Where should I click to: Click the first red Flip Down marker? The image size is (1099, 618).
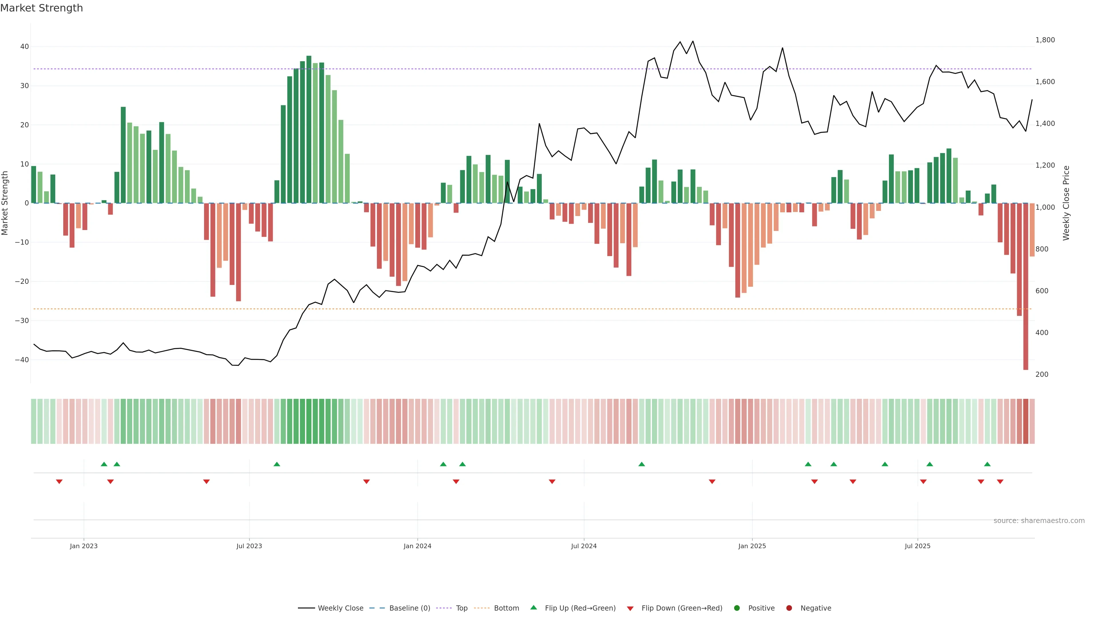coord(59,482)
